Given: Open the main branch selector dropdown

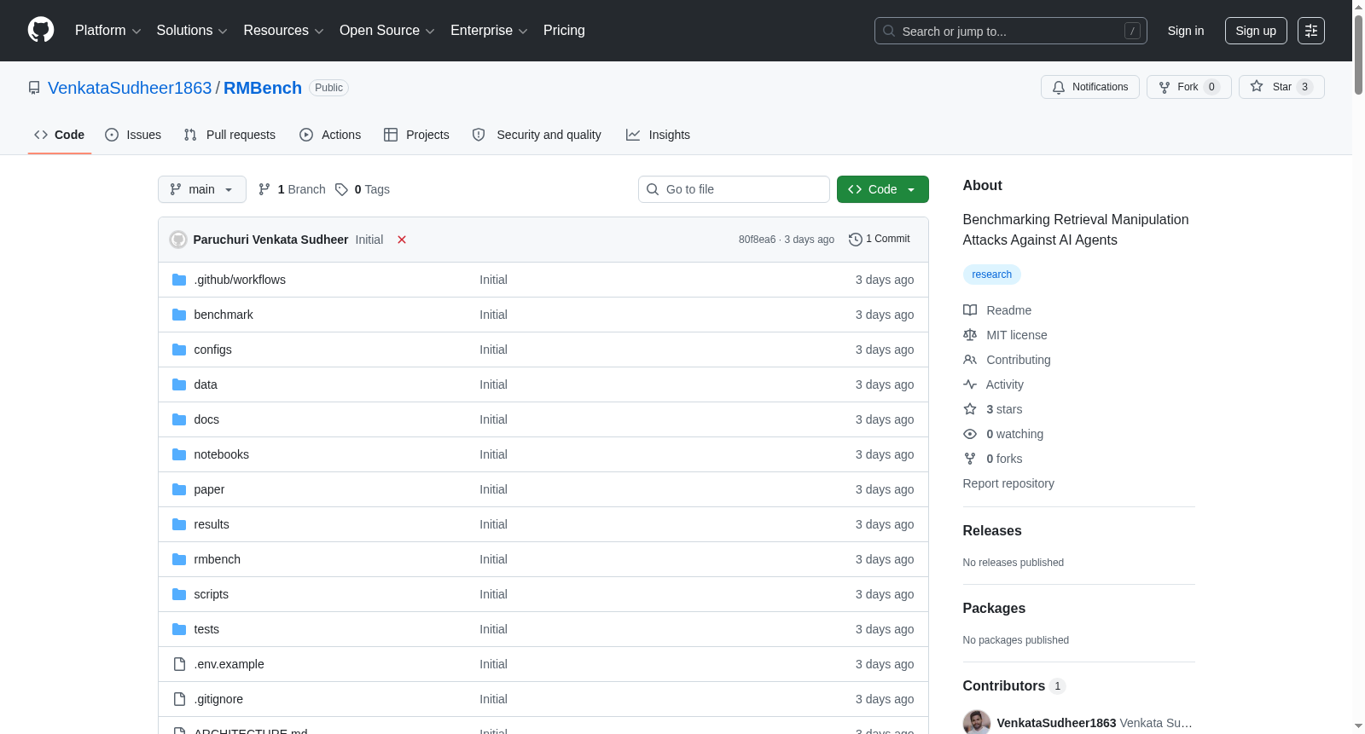Looking at the screenshot, I should 202,189.
